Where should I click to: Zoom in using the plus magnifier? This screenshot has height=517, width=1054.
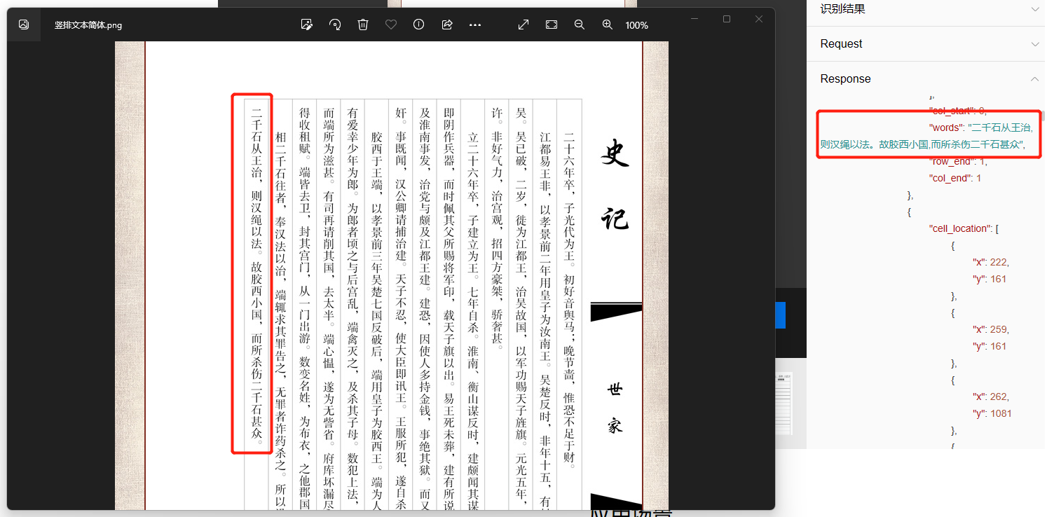pos(608,25)
